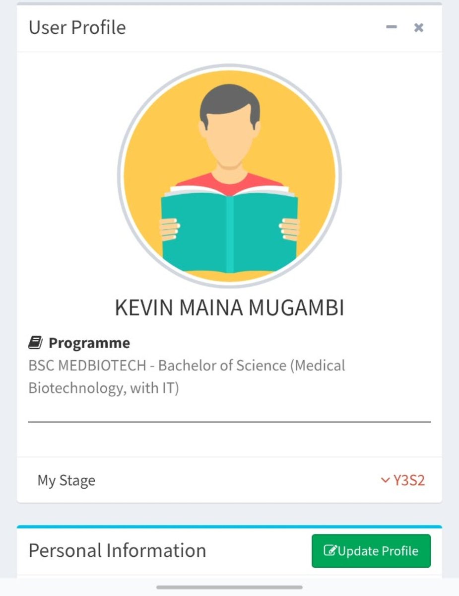The height and width of the screenshot is (596, 459).
Task: Click the Programme heading label
Action: (89, 343)
